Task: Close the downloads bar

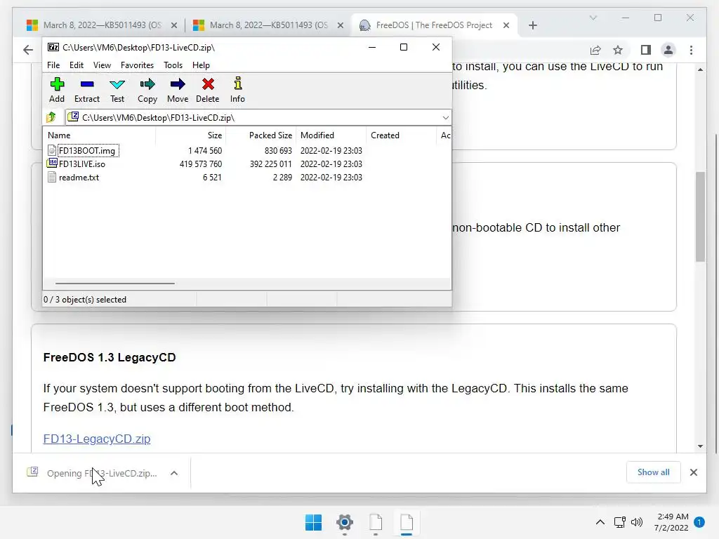Action: pyautogui.click(x=694, y=472)
